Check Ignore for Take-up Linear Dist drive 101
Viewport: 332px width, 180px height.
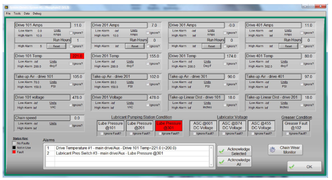tap(225, 105)
